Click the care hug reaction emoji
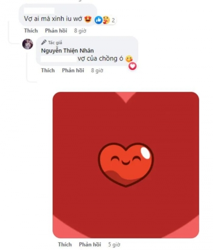This screenshot has height=250, width=213. [106, 20]
